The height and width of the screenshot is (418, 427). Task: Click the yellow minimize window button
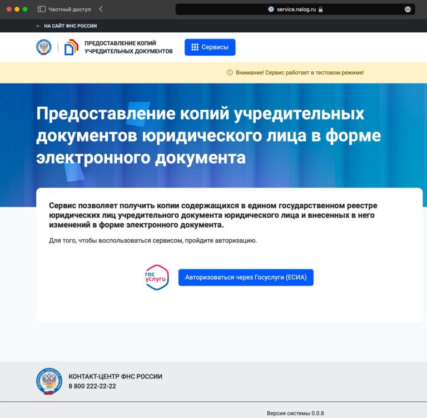coord(17,9)
